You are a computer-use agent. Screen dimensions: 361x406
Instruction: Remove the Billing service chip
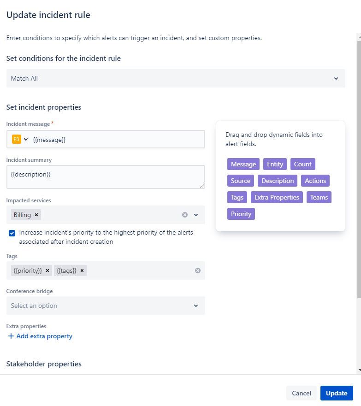pyautogui.click(x=36, y=215)
